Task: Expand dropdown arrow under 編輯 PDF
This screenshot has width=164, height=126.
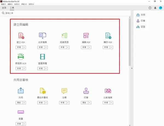Action: (x=89, y=47)
